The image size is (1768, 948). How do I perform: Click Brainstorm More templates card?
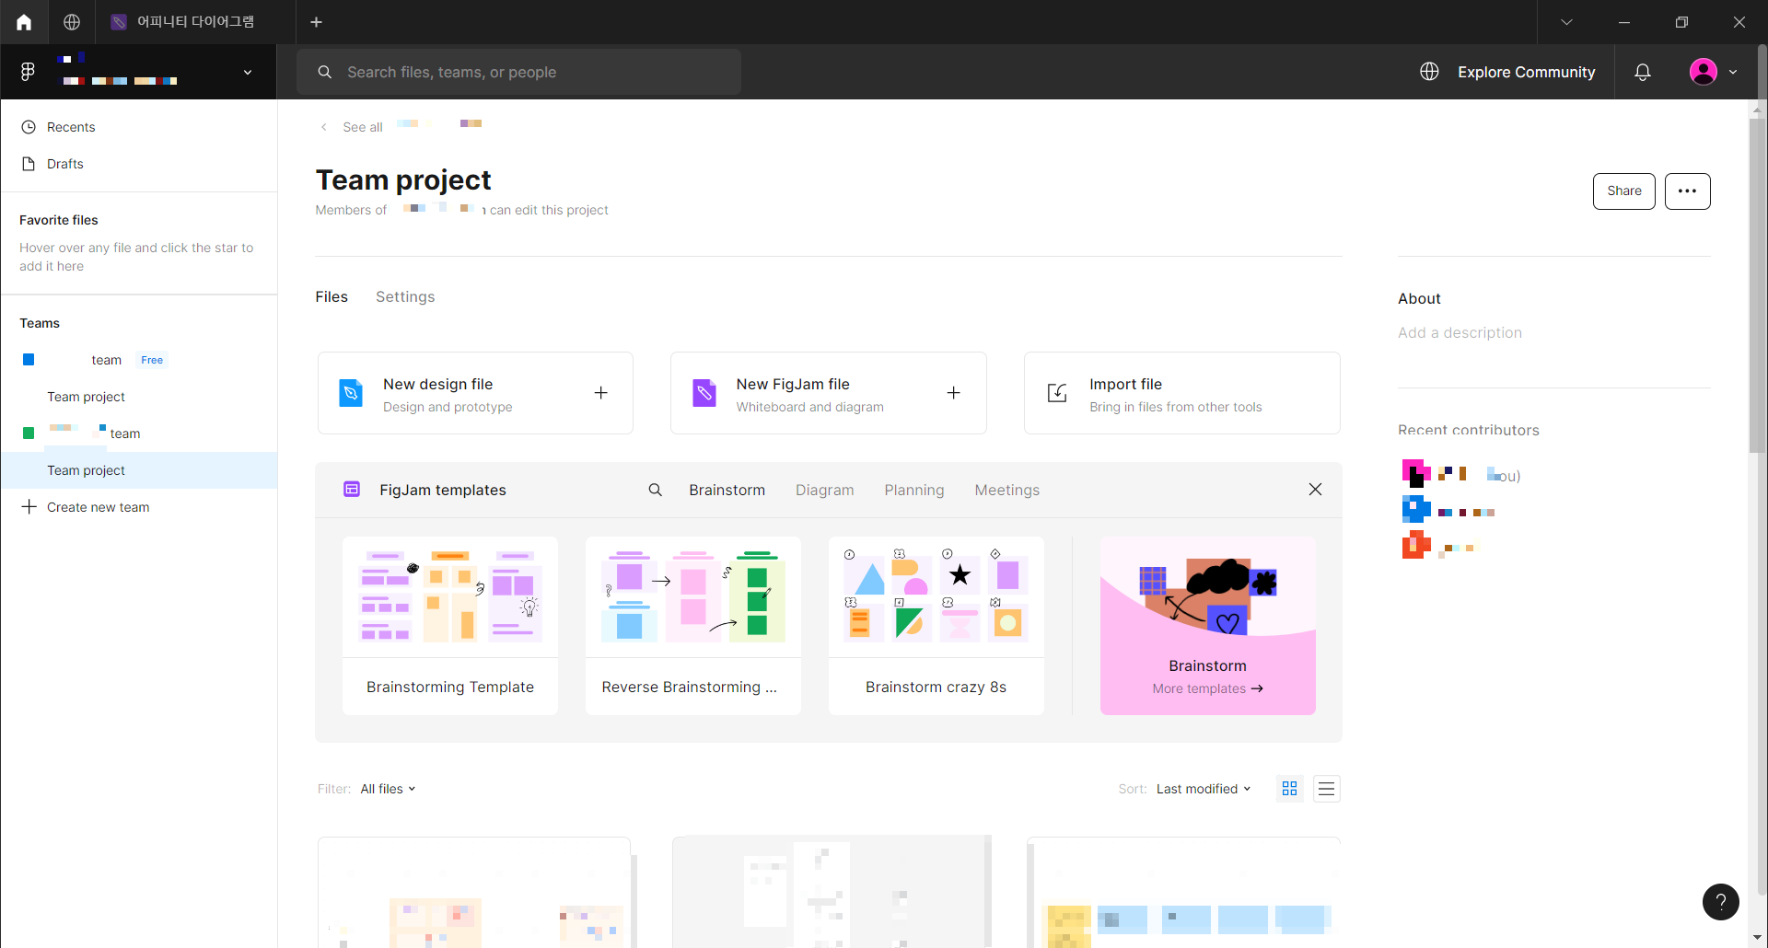tap(1207, 626)
